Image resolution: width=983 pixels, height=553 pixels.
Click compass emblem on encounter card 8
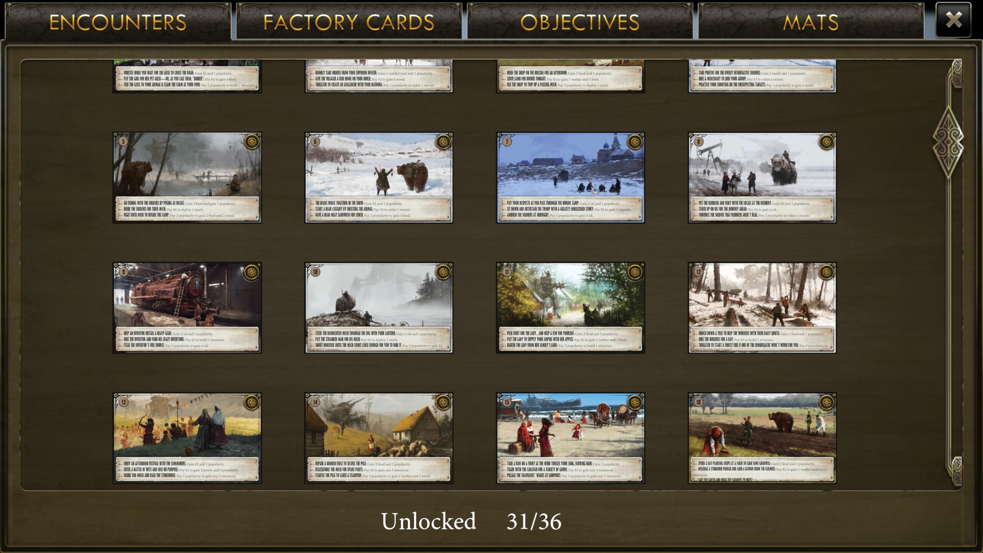pyautogui.click(x=826, y=142)
